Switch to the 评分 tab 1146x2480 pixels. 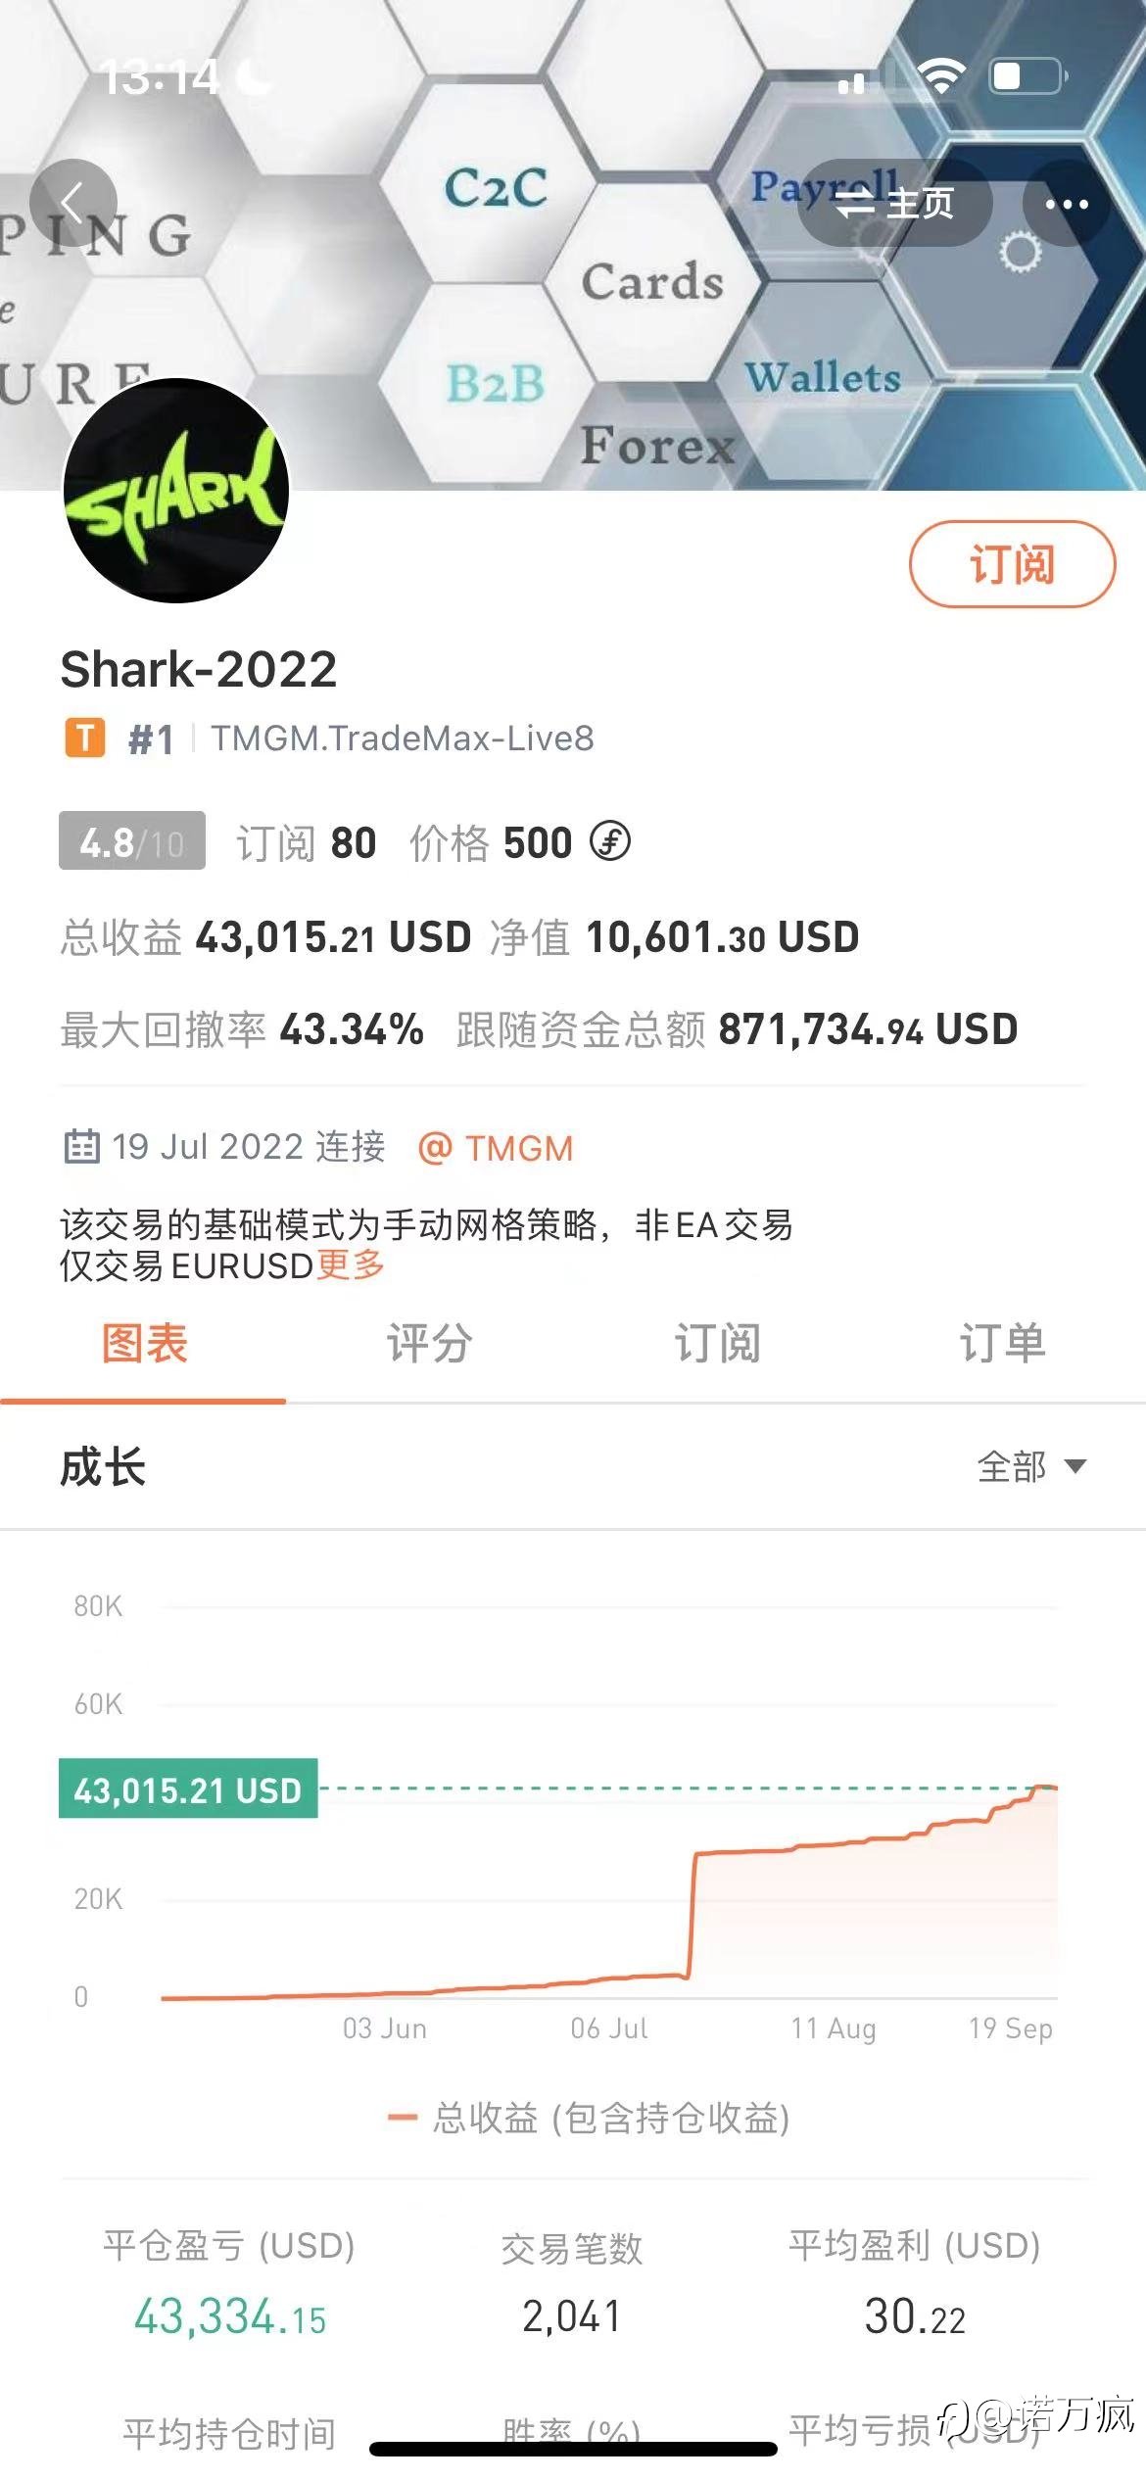click(429, 1343)
